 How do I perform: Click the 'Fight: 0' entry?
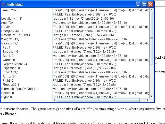(x=8, y=80)
